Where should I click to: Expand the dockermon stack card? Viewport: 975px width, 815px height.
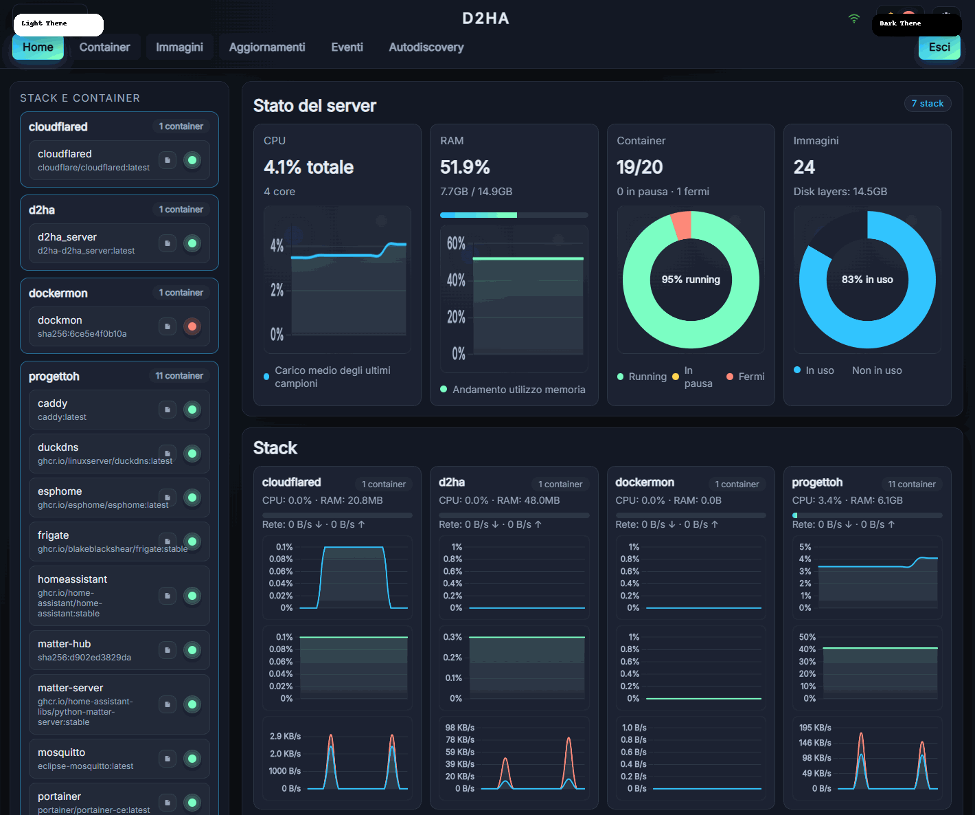[119, 293]
